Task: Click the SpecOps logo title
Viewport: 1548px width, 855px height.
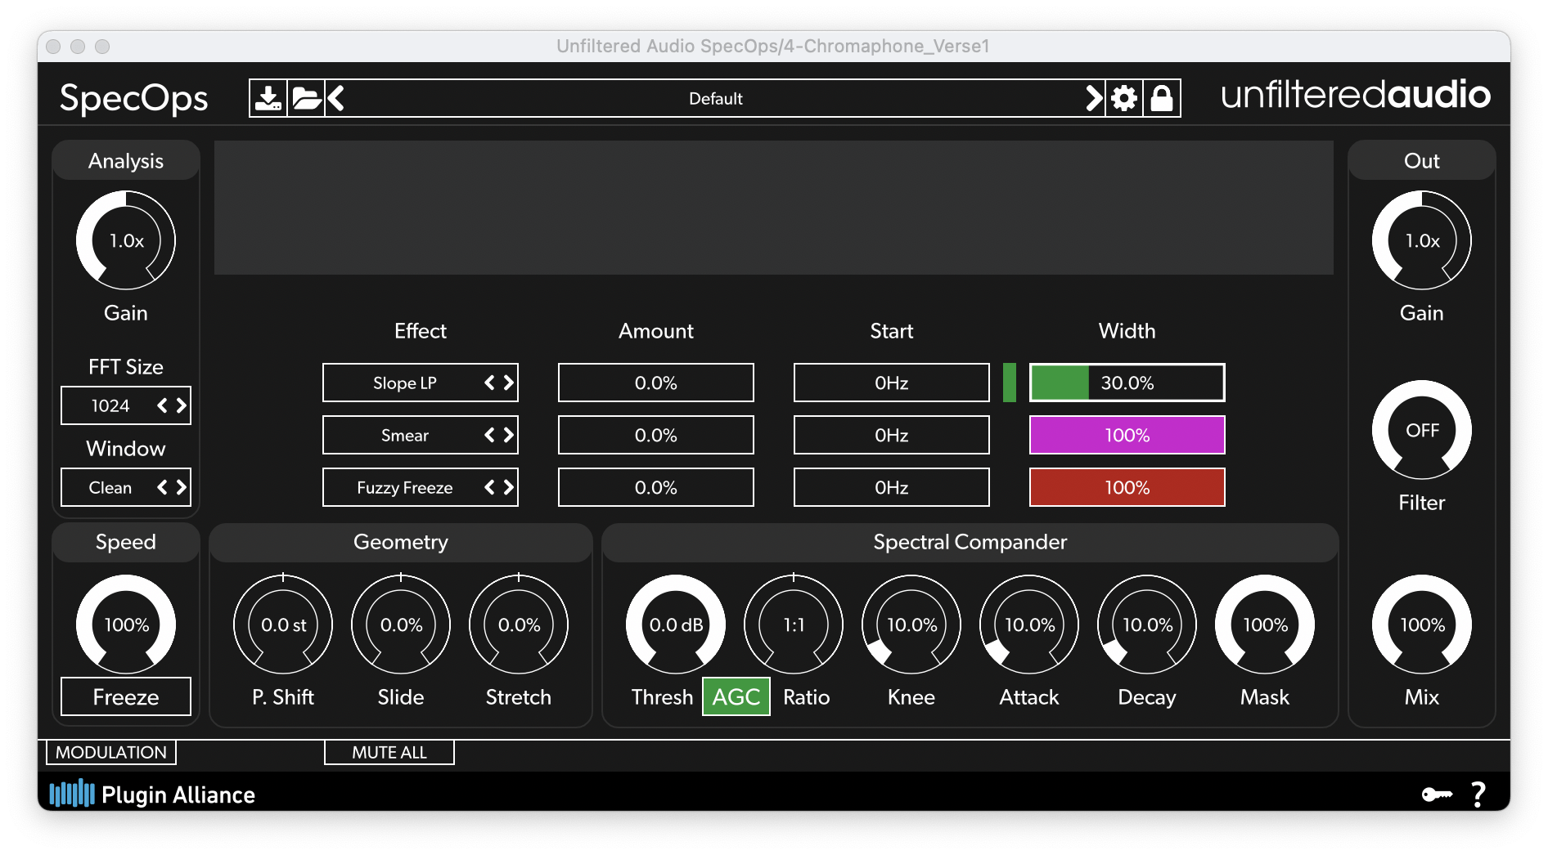Action: tap(134, 98)
